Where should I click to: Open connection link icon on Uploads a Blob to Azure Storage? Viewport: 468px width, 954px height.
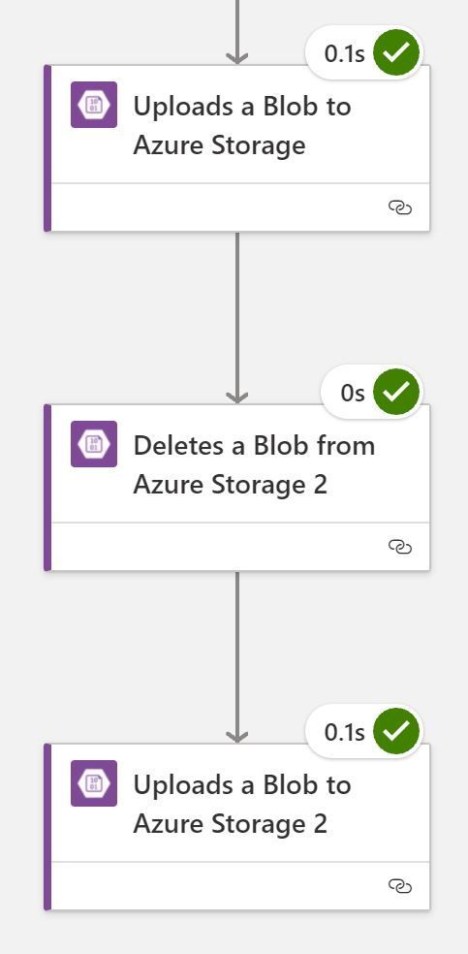click(x=400, y=208)
